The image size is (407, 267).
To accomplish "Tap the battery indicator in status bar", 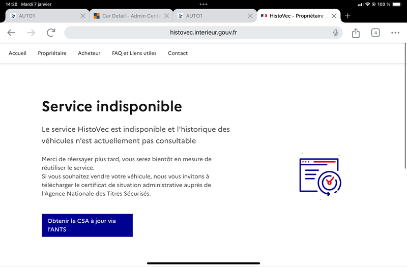I will coord(397,4).
